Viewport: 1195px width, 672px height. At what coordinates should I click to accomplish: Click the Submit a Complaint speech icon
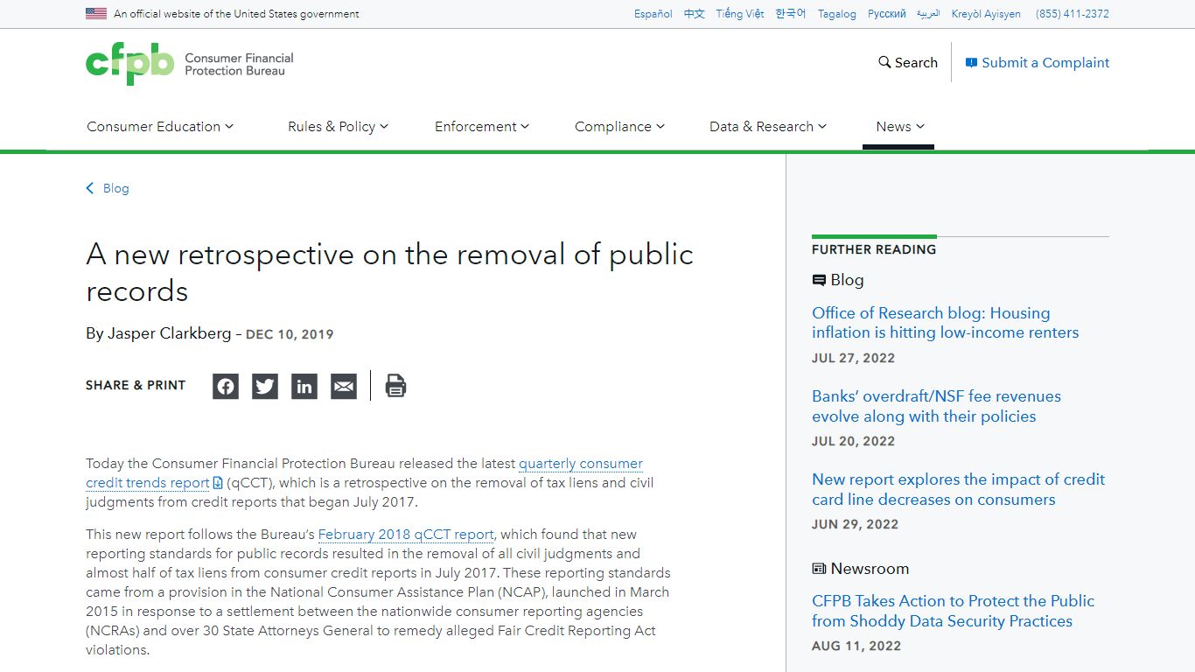(971, 63)
